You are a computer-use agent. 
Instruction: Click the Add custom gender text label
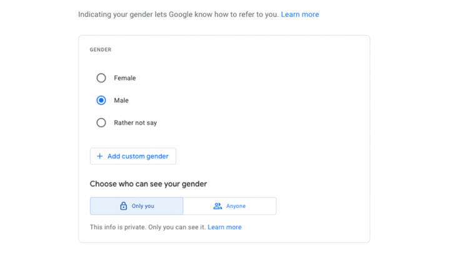(138, 156)
